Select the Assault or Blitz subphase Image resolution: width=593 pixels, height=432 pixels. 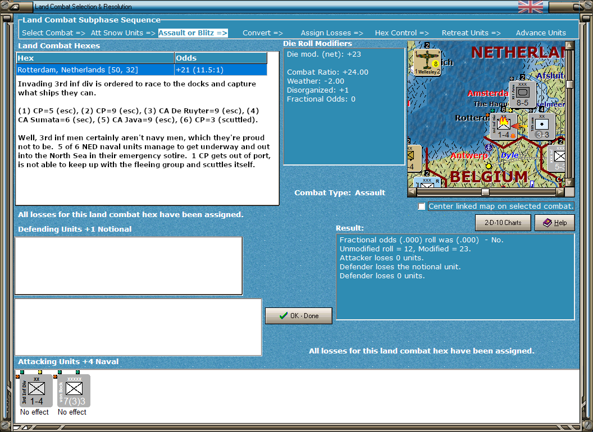point(193,33)
